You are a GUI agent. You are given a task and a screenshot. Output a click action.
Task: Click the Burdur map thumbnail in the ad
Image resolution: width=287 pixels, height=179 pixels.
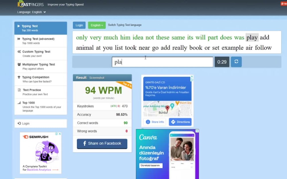[167, 109]
